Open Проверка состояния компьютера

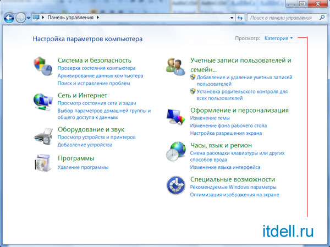pos(97,68)
